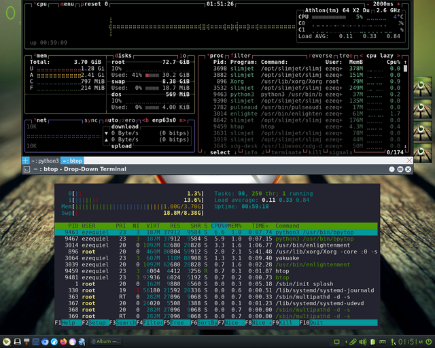Open btop 'menu' in the cpu box
Viewport: 435px width, 348px height.
click(67, 4)
